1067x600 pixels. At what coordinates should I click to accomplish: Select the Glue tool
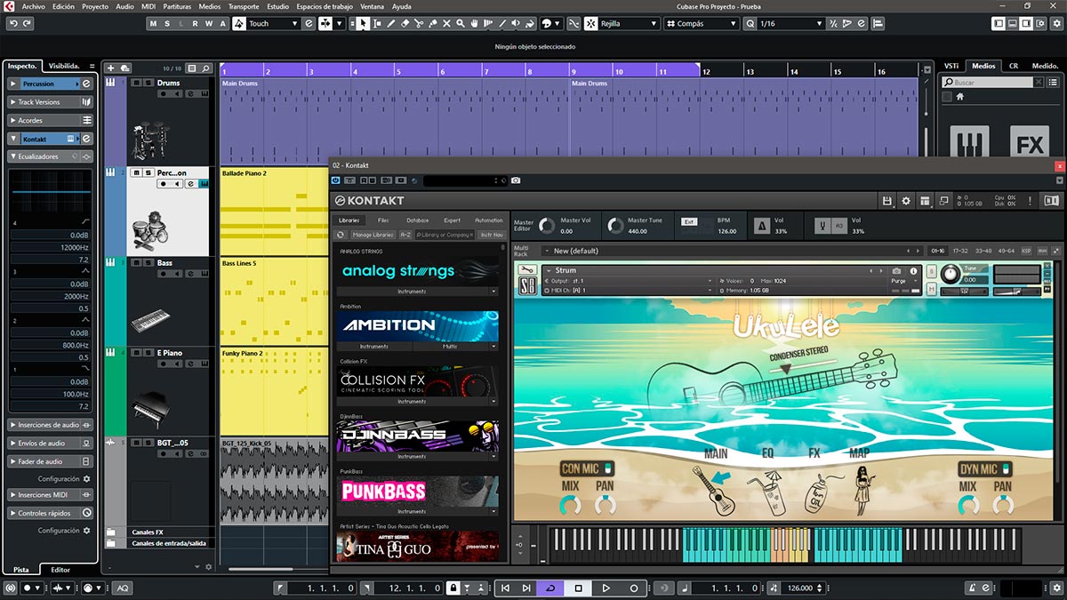point(432,23)
